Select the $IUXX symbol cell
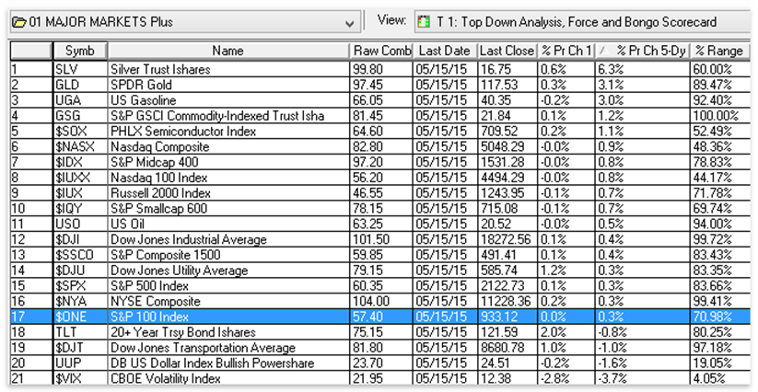The height and width of the screenshot is (392, 758). 80,178
